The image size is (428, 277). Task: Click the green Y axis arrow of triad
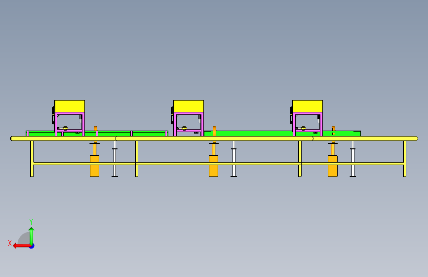[32, 236]
